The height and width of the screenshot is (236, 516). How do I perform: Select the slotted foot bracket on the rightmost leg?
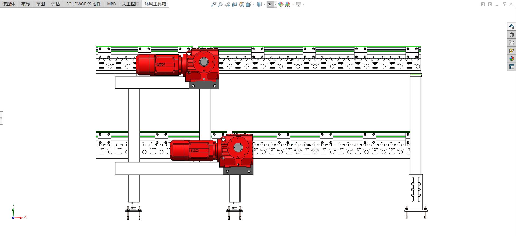pos(416,192)
